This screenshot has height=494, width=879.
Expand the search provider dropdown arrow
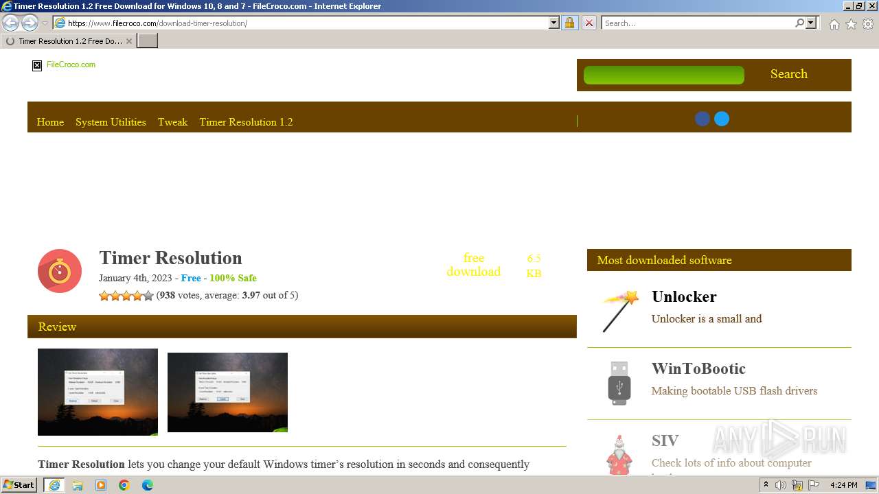pos(811,23)
